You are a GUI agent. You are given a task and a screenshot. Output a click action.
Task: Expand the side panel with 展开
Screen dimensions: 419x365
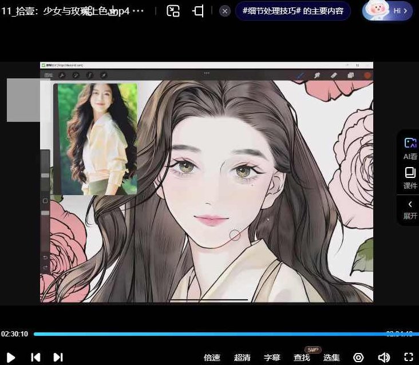pyautogui.click(x=410, y=211)
